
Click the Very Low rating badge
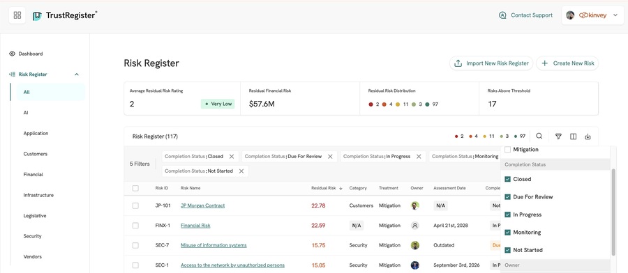[x=218, y=104]
